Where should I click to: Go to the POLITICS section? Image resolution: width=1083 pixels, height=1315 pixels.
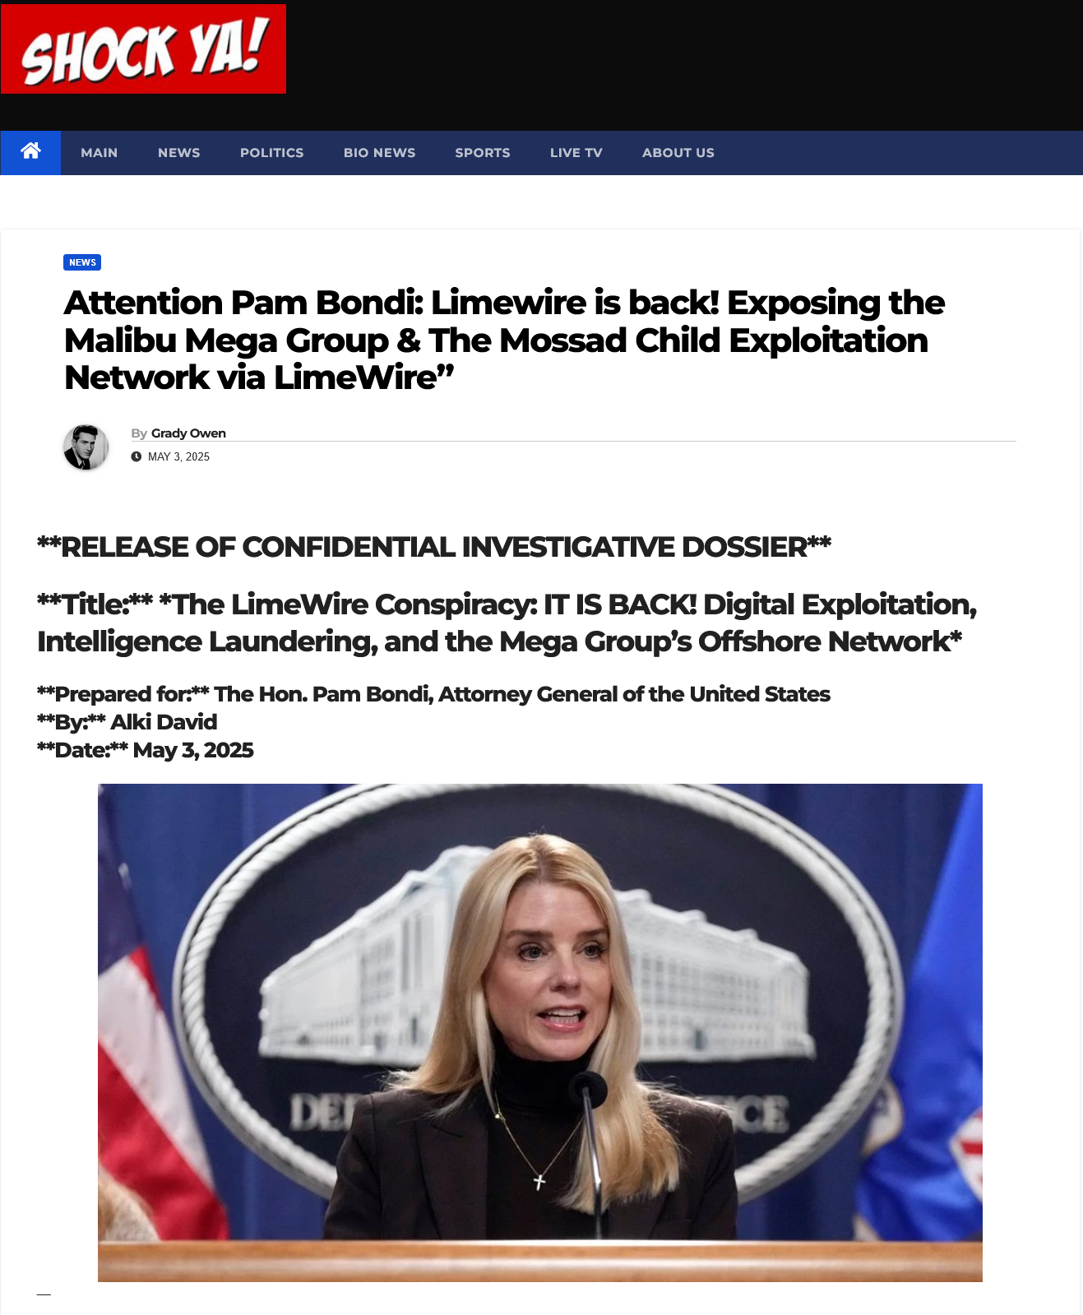272,153
